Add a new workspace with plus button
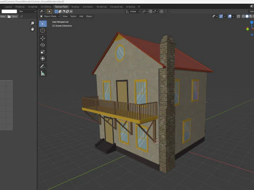This screenshot has height=190, width=254. [x=139, y=7]
